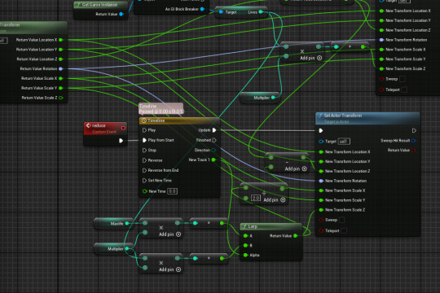Image resolution: width=440 pixels, height=293 pixels.
Task: Click the New Transform Rotation pin in titled Set Actor Transform
Action: (321, 181)
